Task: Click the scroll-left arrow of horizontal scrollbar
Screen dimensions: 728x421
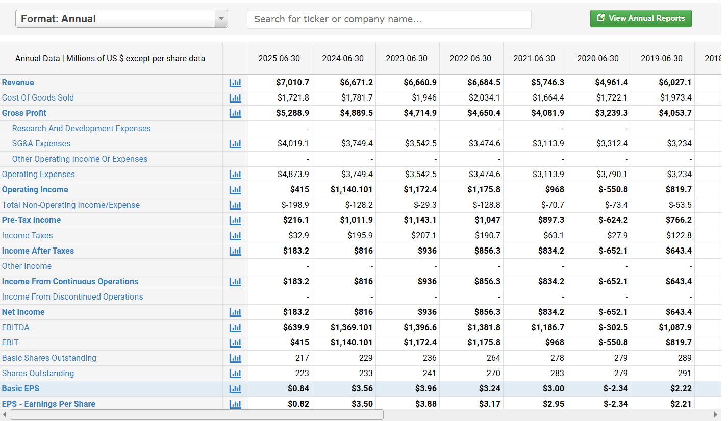Action: tap(5, 414)
